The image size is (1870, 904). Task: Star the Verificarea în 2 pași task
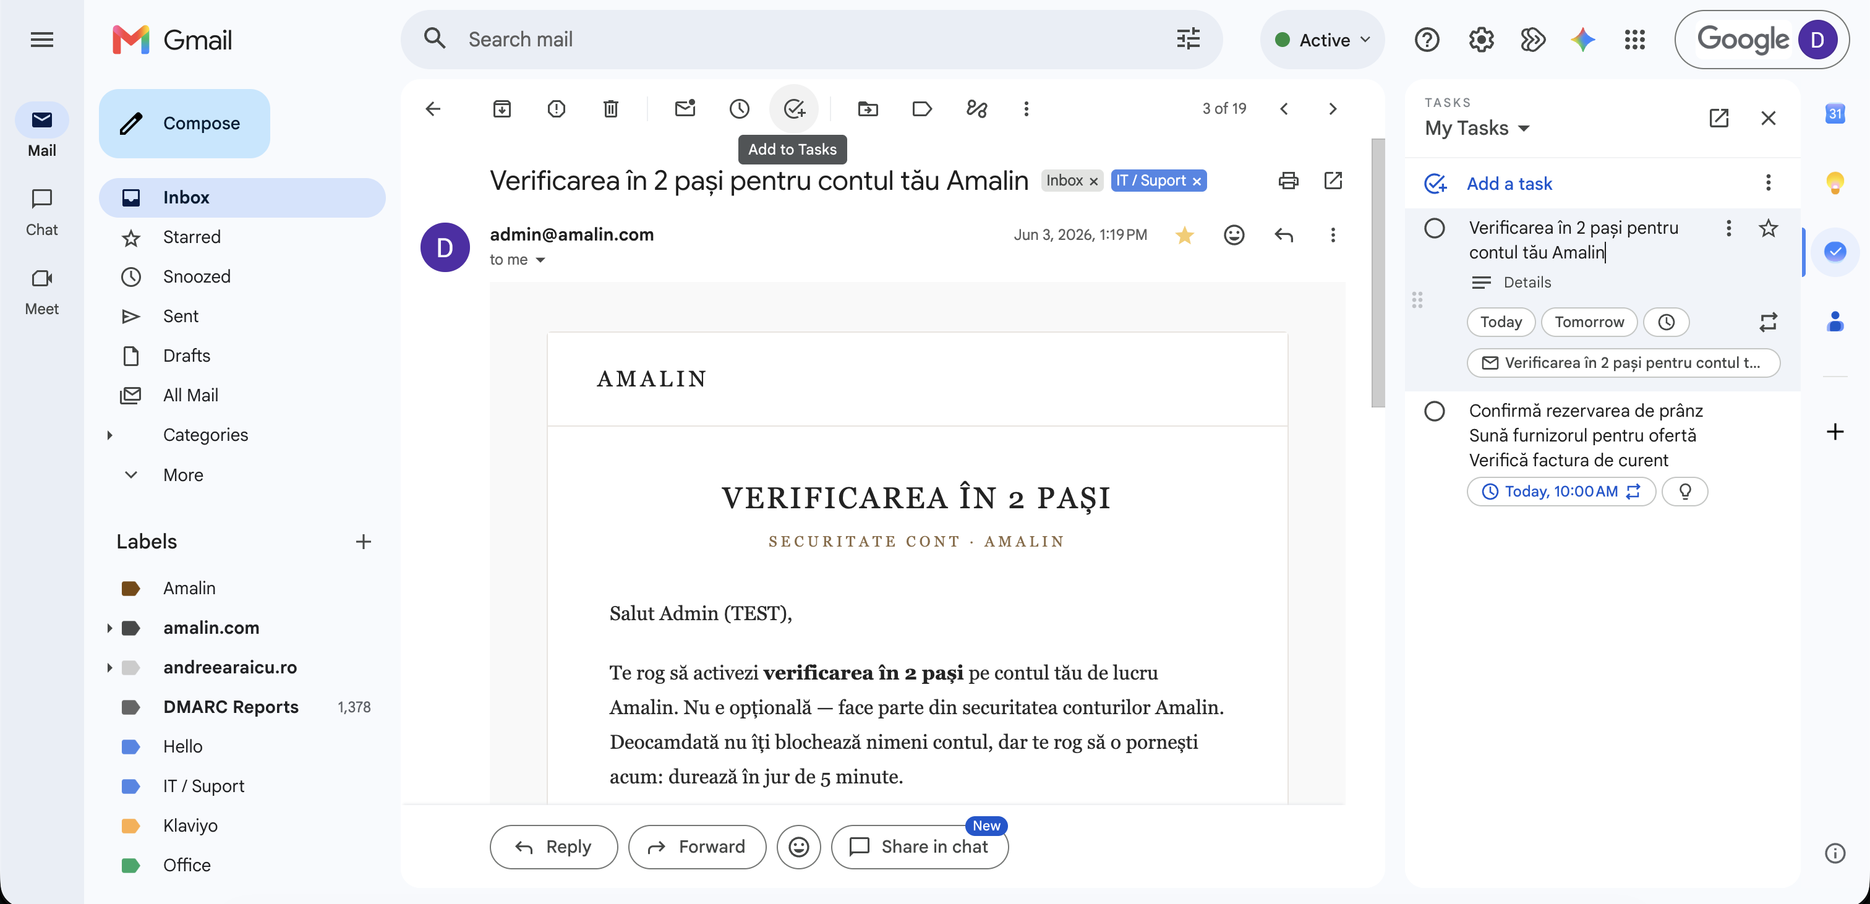point(1767,228)
